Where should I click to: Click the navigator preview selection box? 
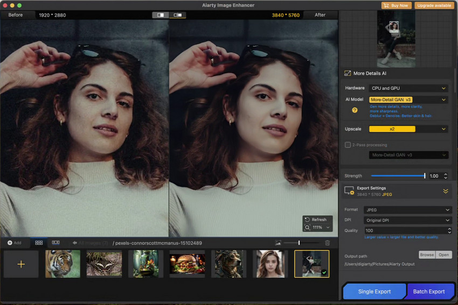point(394,27)
